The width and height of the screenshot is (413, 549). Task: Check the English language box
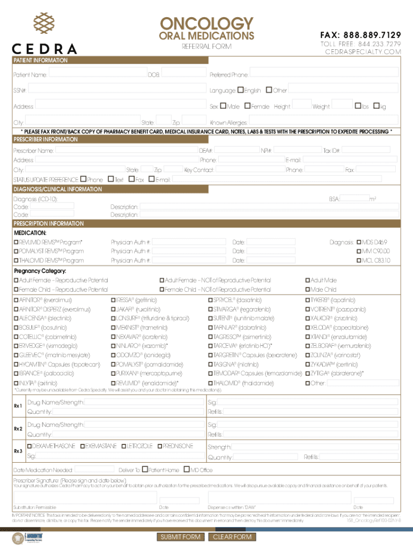(x=240, y=90)
